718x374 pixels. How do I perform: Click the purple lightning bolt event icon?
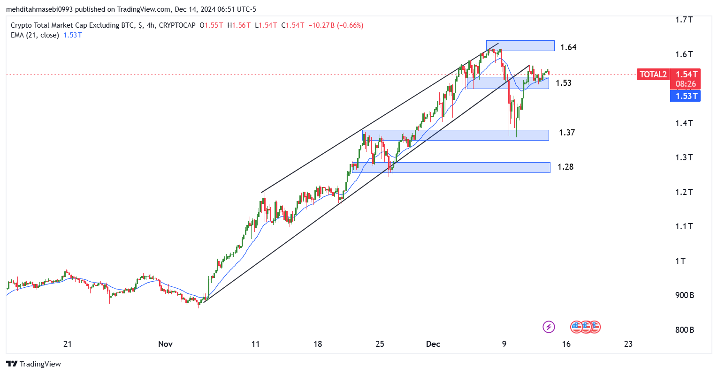tap(549, 327)
